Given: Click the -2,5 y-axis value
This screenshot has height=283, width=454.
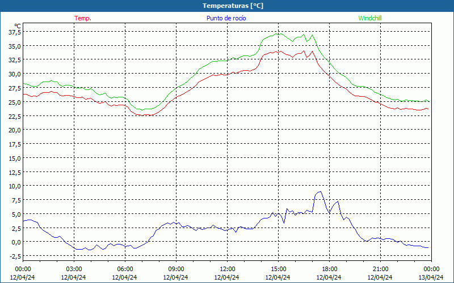Looking at the screenshot, I should 15,256.
